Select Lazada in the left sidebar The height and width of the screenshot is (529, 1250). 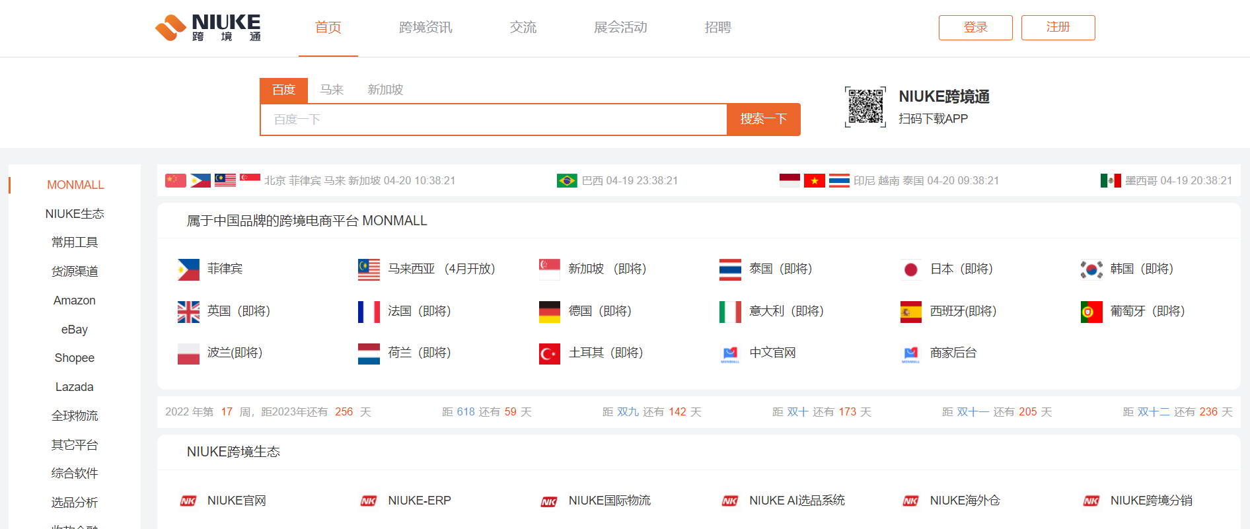pos(75,387)
